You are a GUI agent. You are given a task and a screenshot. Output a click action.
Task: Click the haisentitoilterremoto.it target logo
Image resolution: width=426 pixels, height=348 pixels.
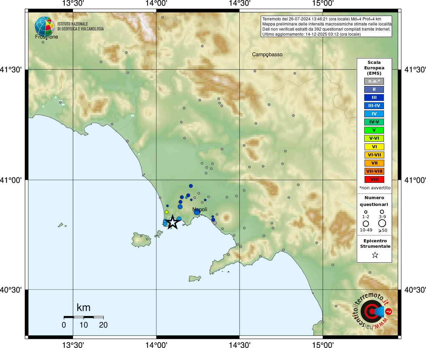(372, 311)
